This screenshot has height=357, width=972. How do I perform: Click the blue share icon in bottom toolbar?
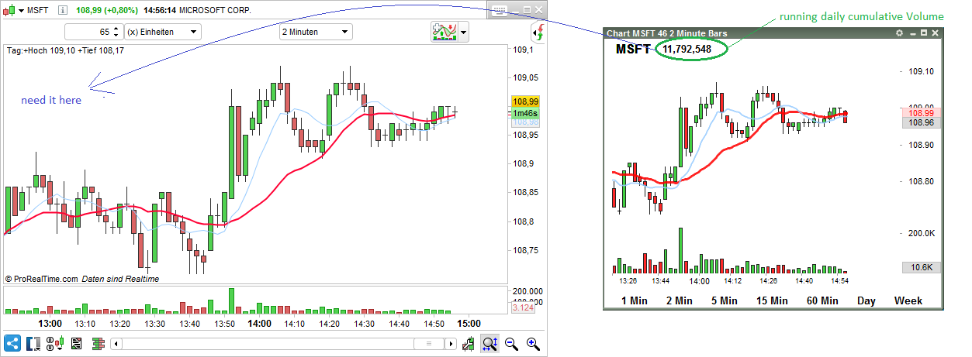pyautogui.click(x=12, y=344)
